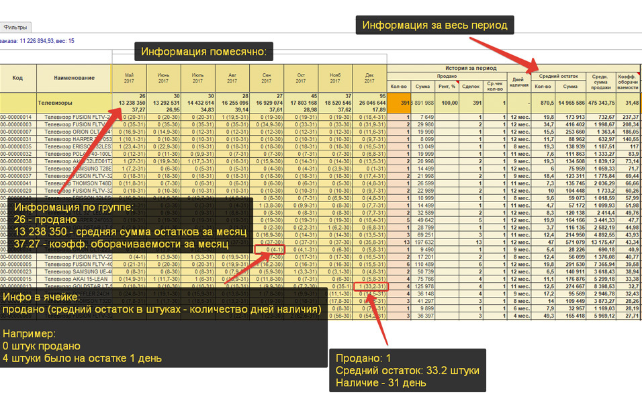Select code 00-00000031 cell
642x407 pixels.
point(17,139)
